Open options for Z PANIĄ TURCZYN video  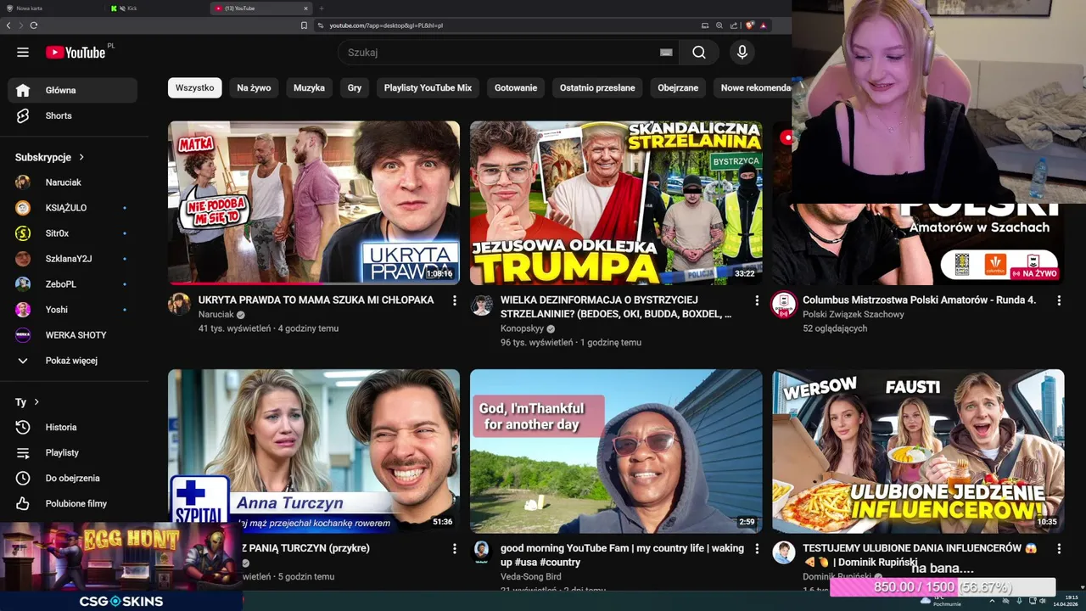pyautogui.click(x=455, y=549)
